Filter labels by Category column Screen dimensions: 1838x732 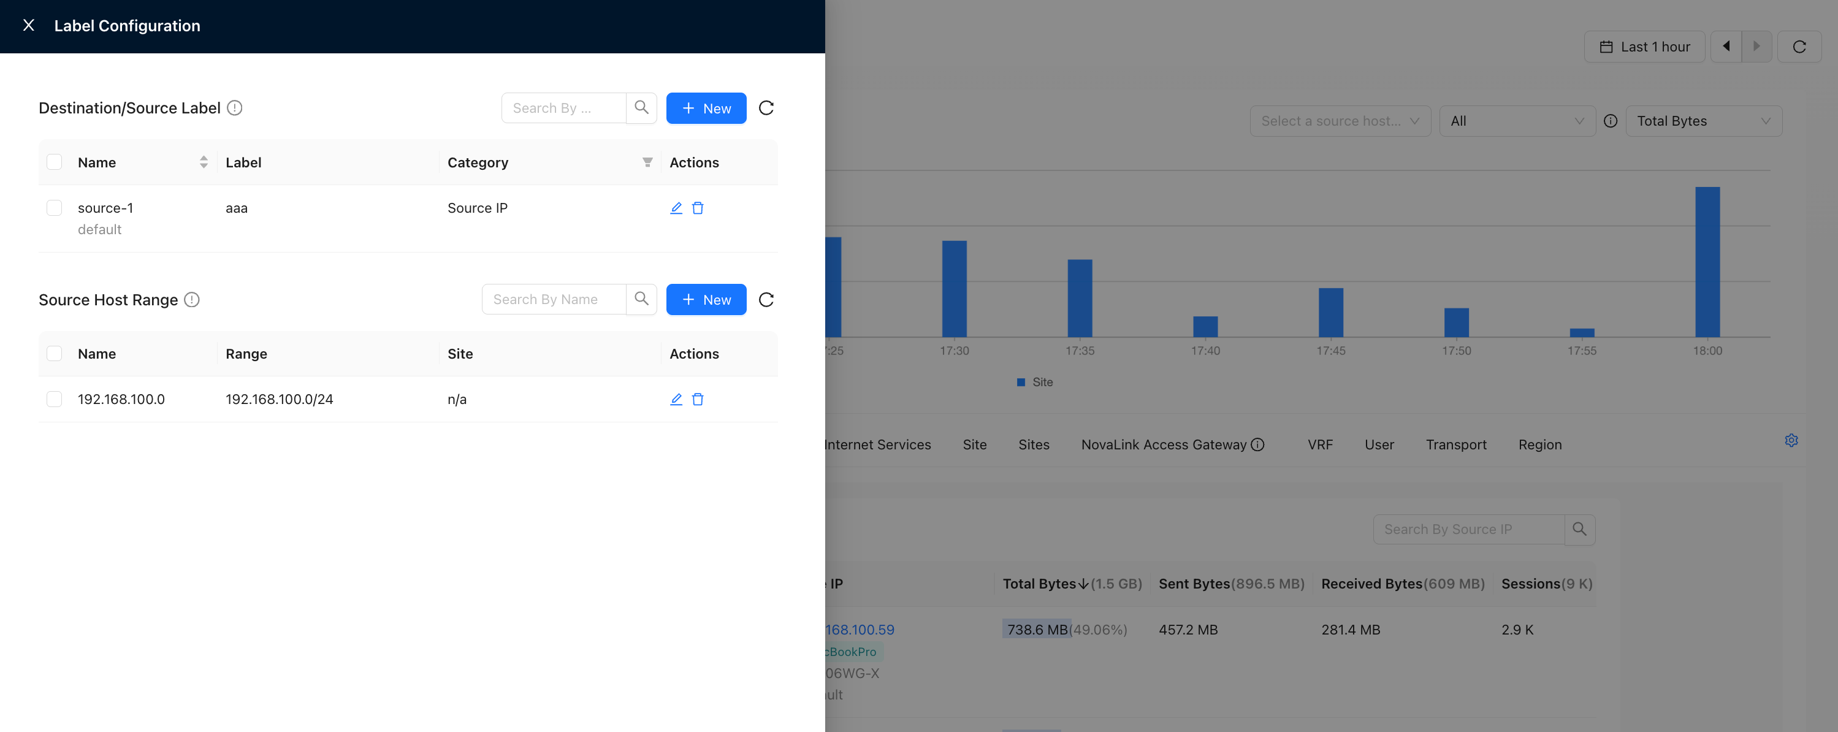(647, 162)
